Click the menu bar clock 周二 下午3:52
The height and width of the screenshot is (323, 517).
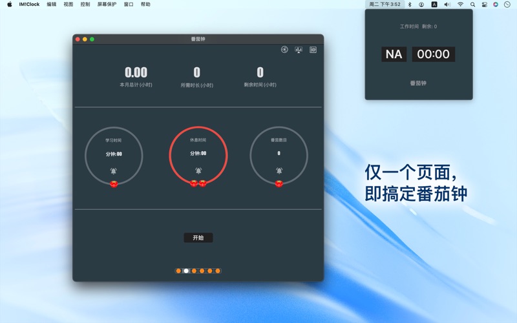385,5
